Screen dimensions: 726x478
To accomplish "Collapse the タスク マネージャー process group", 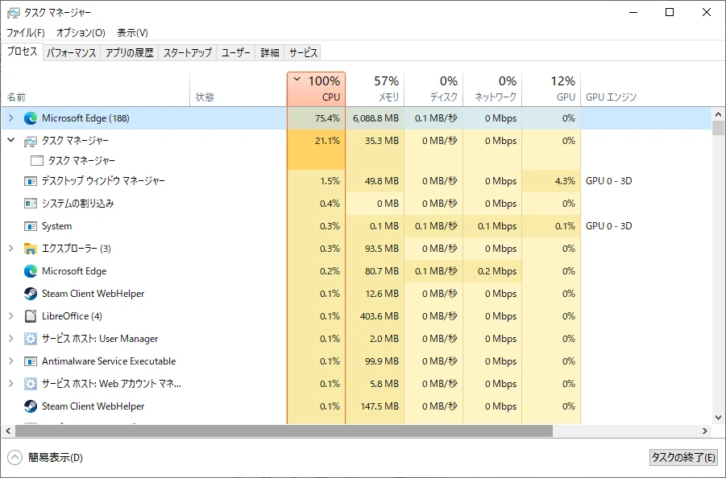I will coord(10,141).
